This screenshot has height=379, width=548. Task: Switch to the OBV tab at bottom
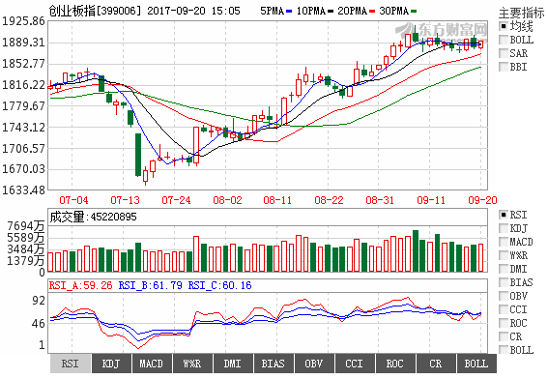pyautogui.click(x=314, y=364)
